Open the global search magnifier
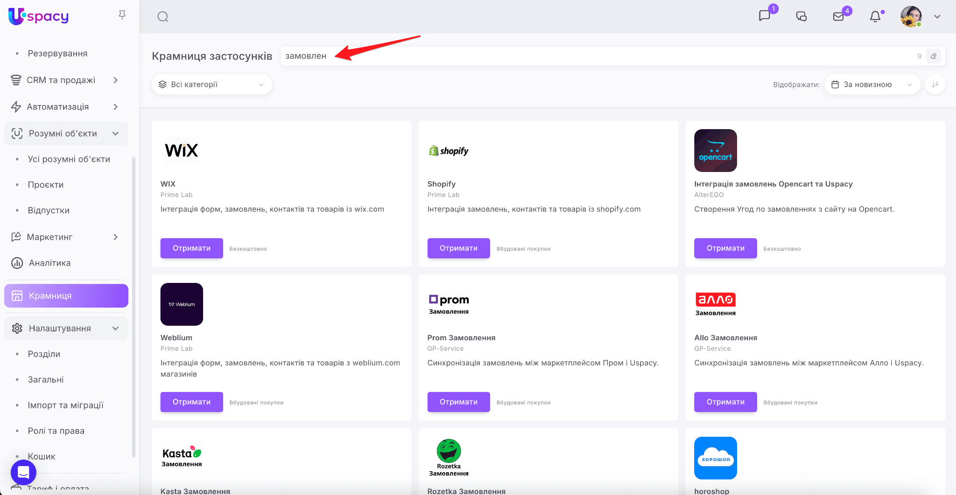The height and width of the screenshot is (495, 956). click(x=163, y=17)
